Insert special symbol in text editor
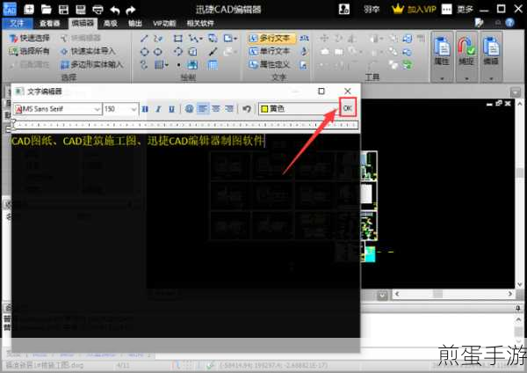Image resolution: width=527 pixels, height=373 pixels. [189, 109]
